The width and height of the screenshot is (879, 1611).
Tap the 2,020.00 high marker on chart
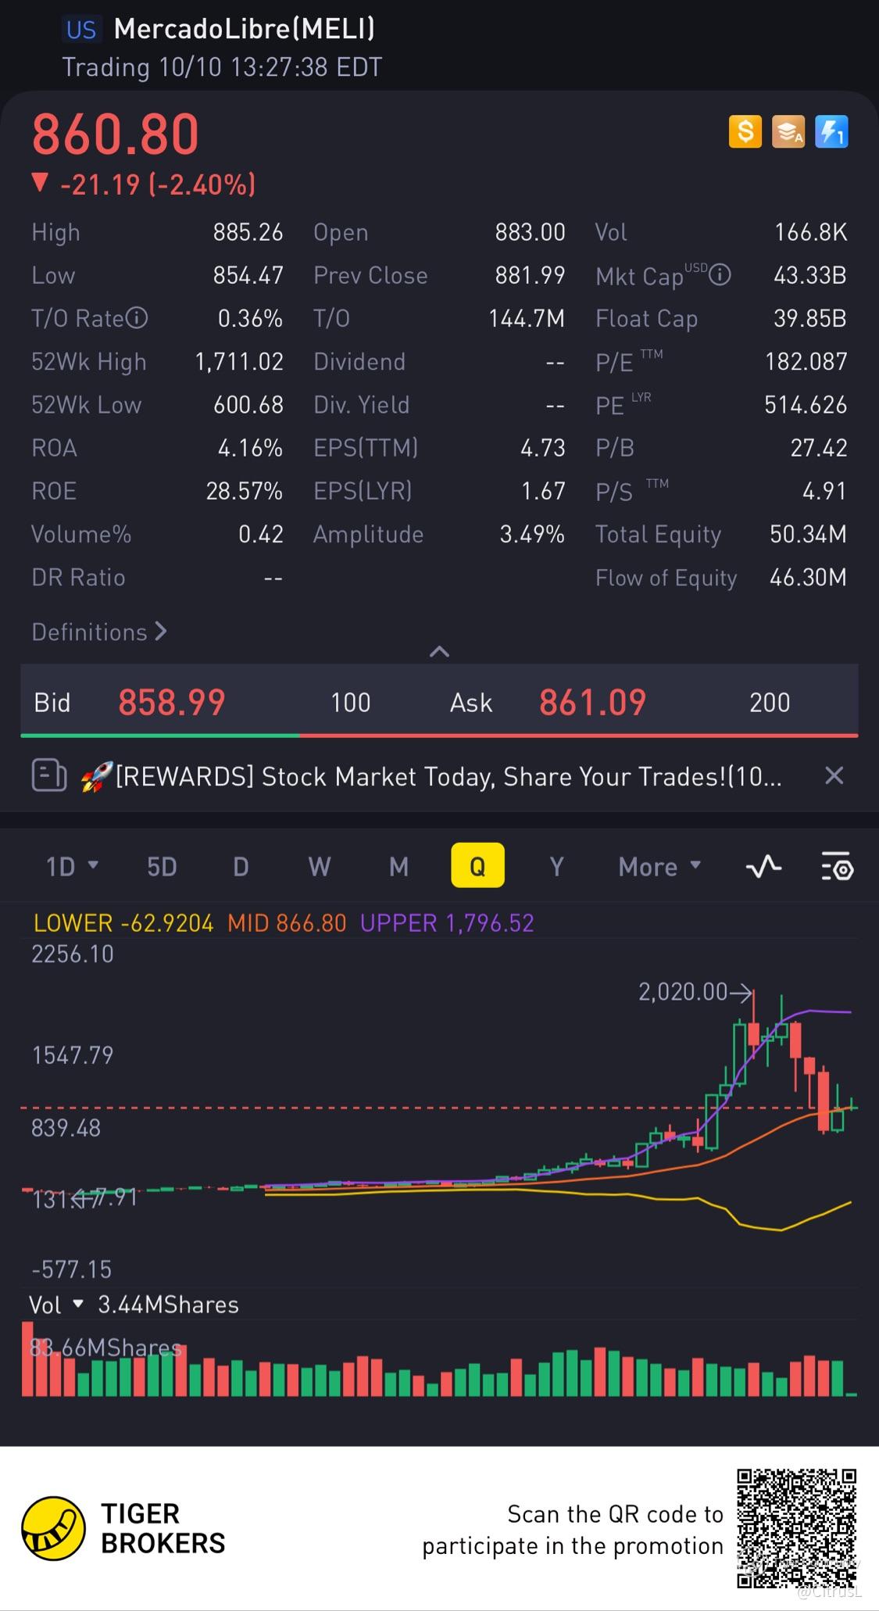click(694, 992)
